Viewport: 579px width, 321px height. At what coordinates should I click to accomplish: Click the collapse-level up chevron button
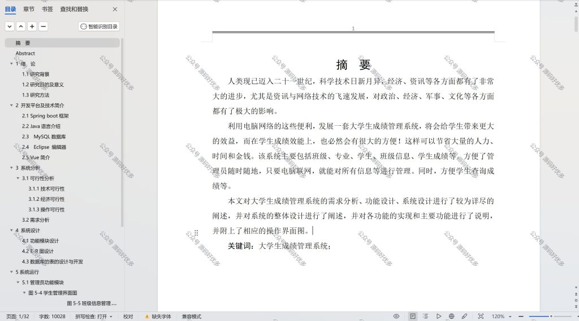click(x=21, y=27)
